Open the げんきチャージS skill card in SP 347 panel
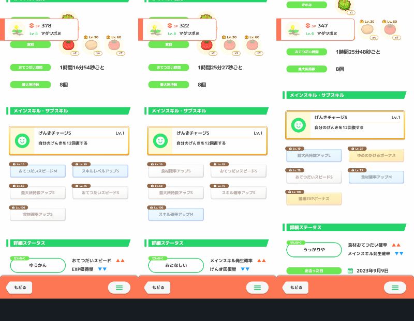 tap(345, 125)
